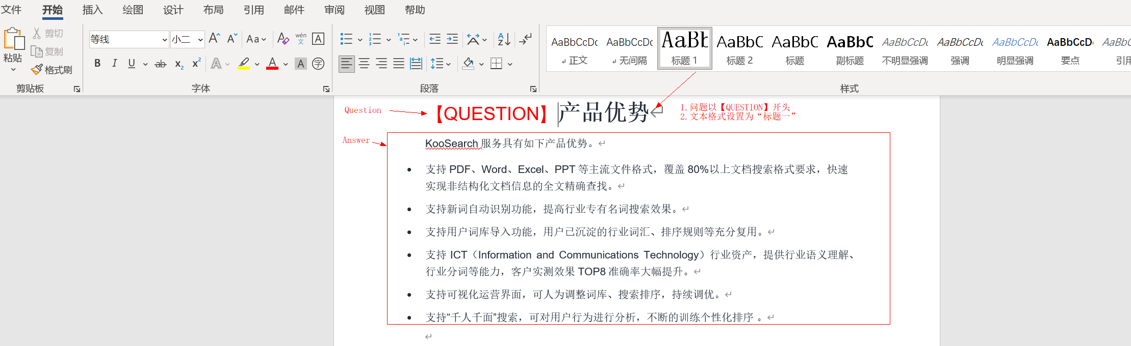Click the heading text 产品优势 in document
This screenshot has width=1131, height=346.
tap(604, 113)
